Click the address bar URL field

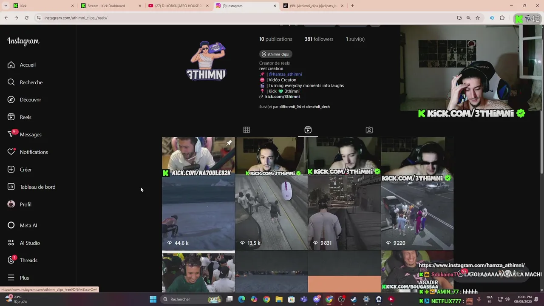pos(246,18)
